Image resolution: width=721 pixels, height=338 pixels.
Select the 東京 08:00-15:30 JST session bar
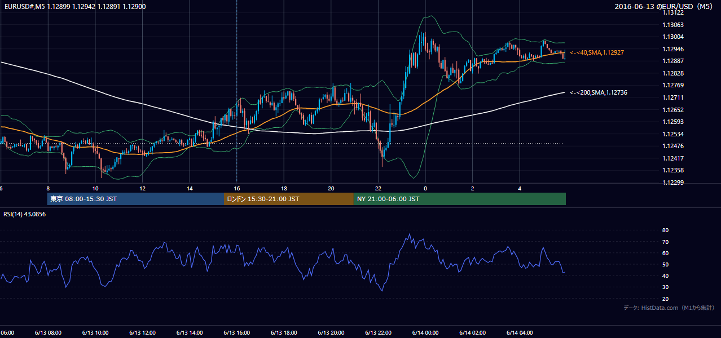135,199
